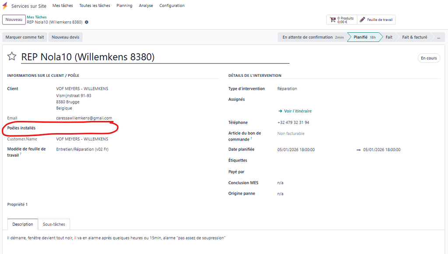Click the Services sur Site app logo
448x254 pixels.
pyautogui.click(x=5, y=6)
